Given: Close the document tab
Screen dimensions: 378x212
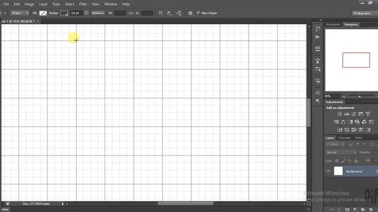Looking at the screenshot, I should (38, 21).
